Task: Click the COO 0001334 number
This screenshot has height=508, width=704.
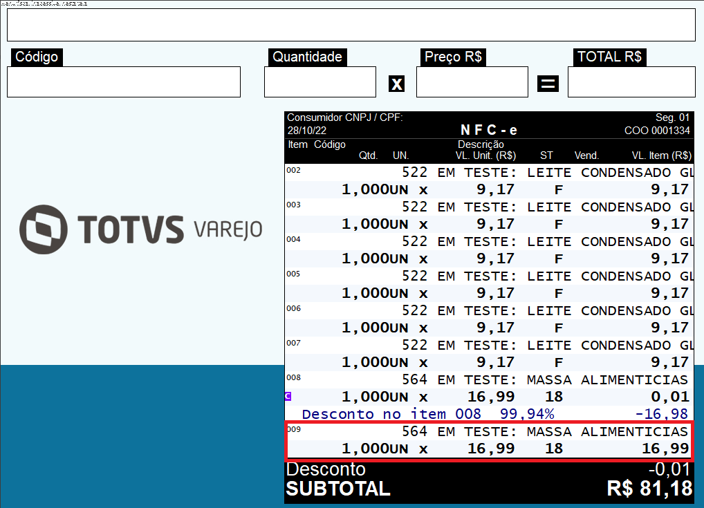Action: tap(657, 131)
